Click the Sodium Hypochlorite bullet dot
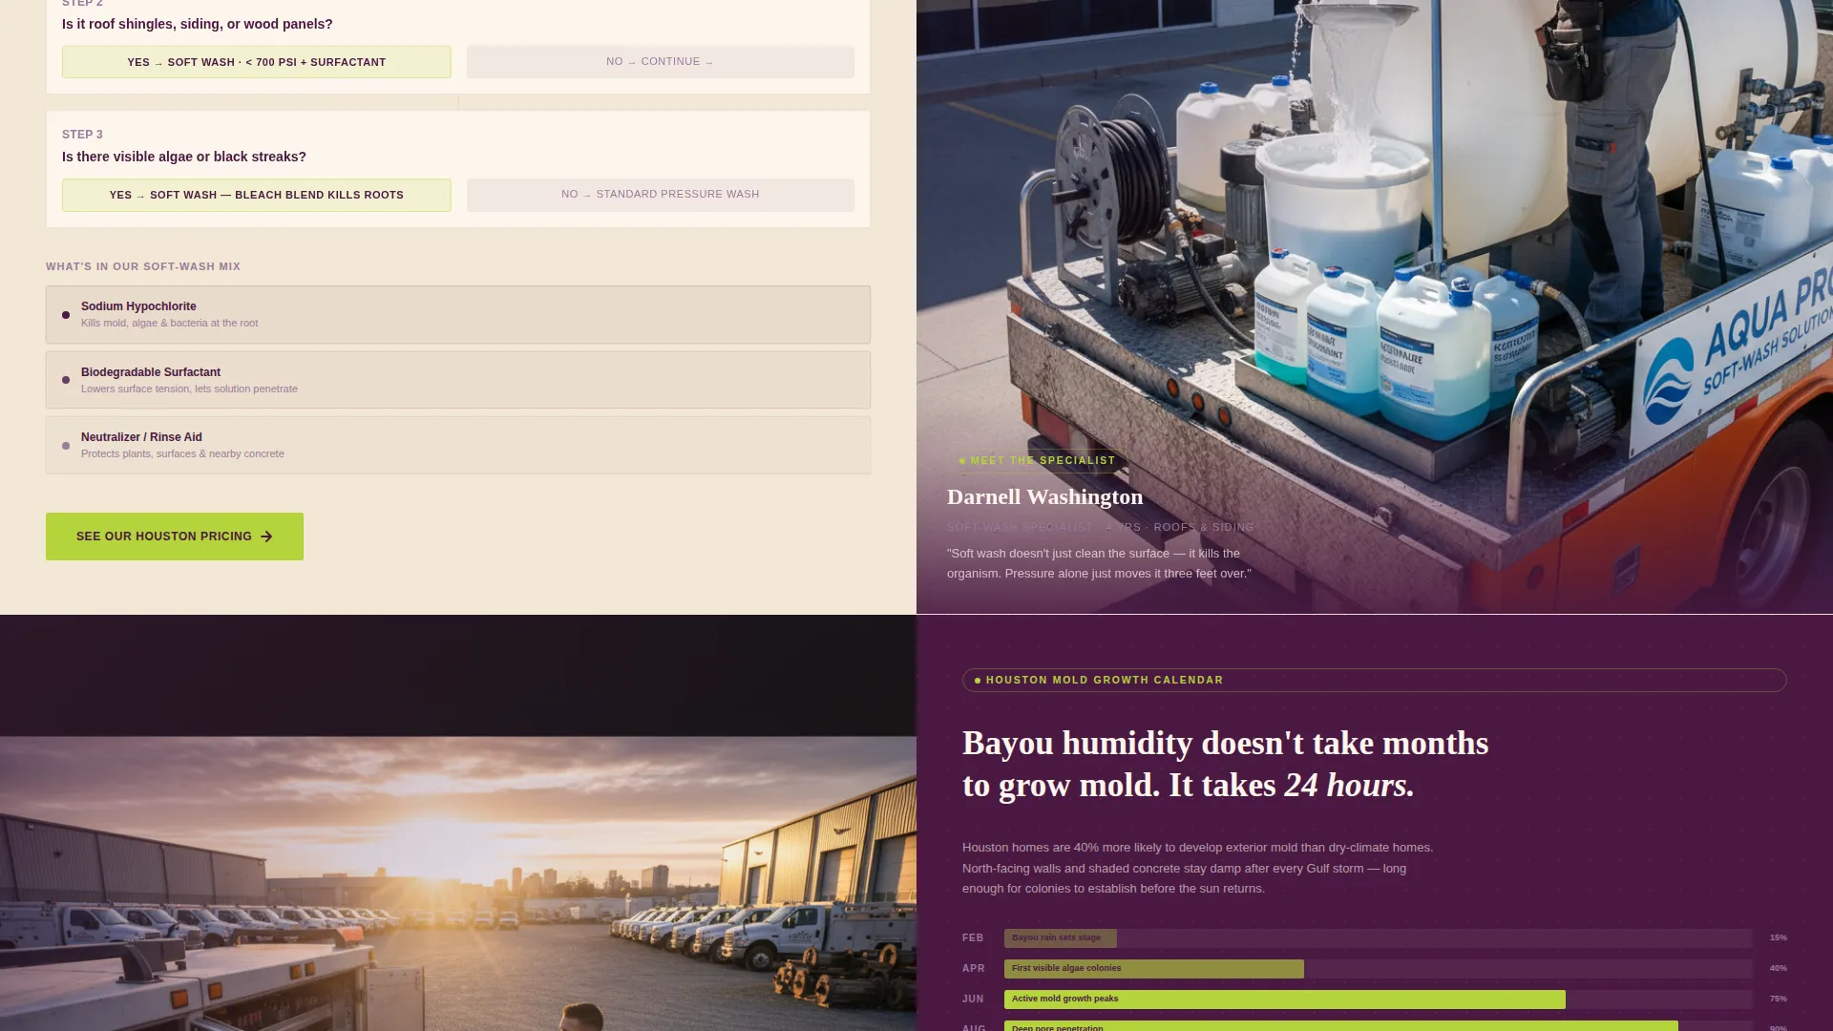This screenshot has width=1833, height=1031. (x=66, y=315)
